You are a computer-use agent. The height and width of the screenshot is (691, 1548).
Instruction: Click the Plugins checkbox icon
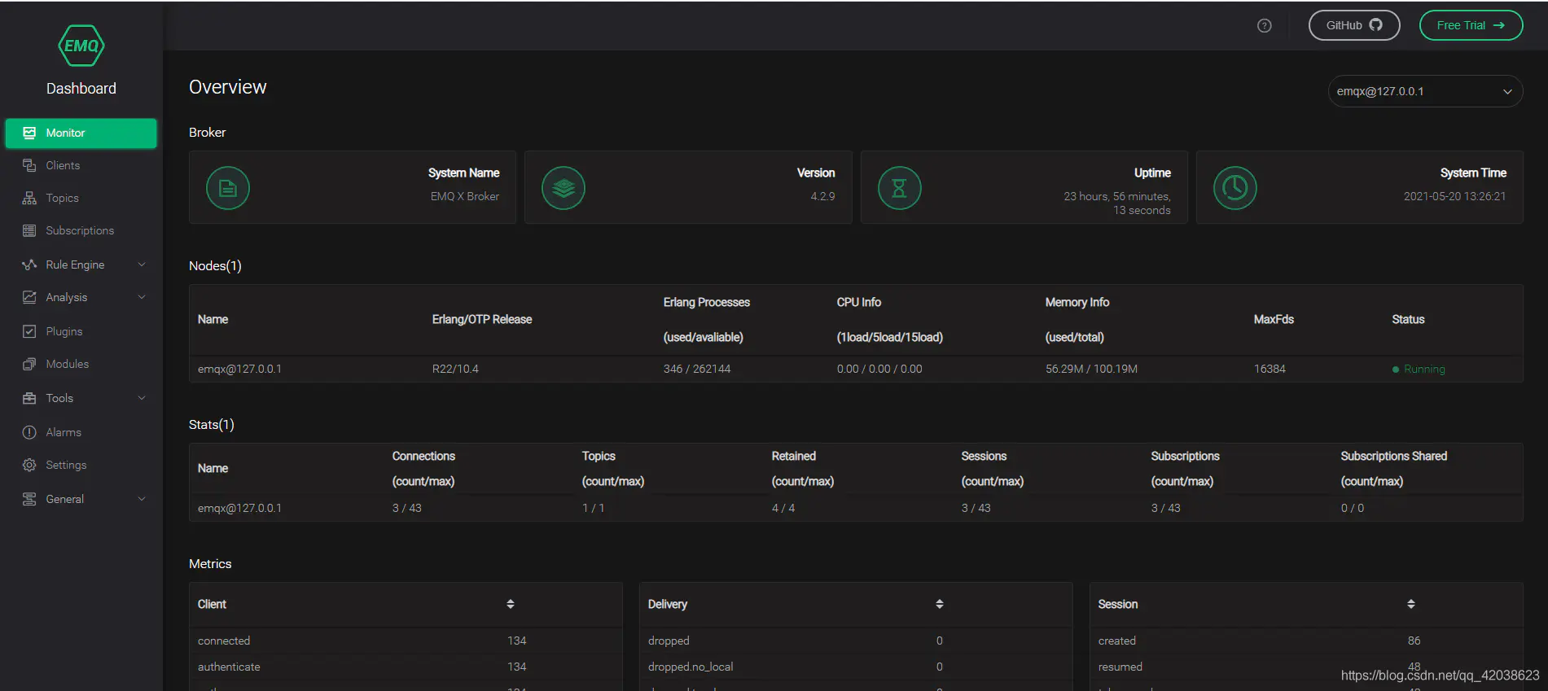(x=29, y=331)
